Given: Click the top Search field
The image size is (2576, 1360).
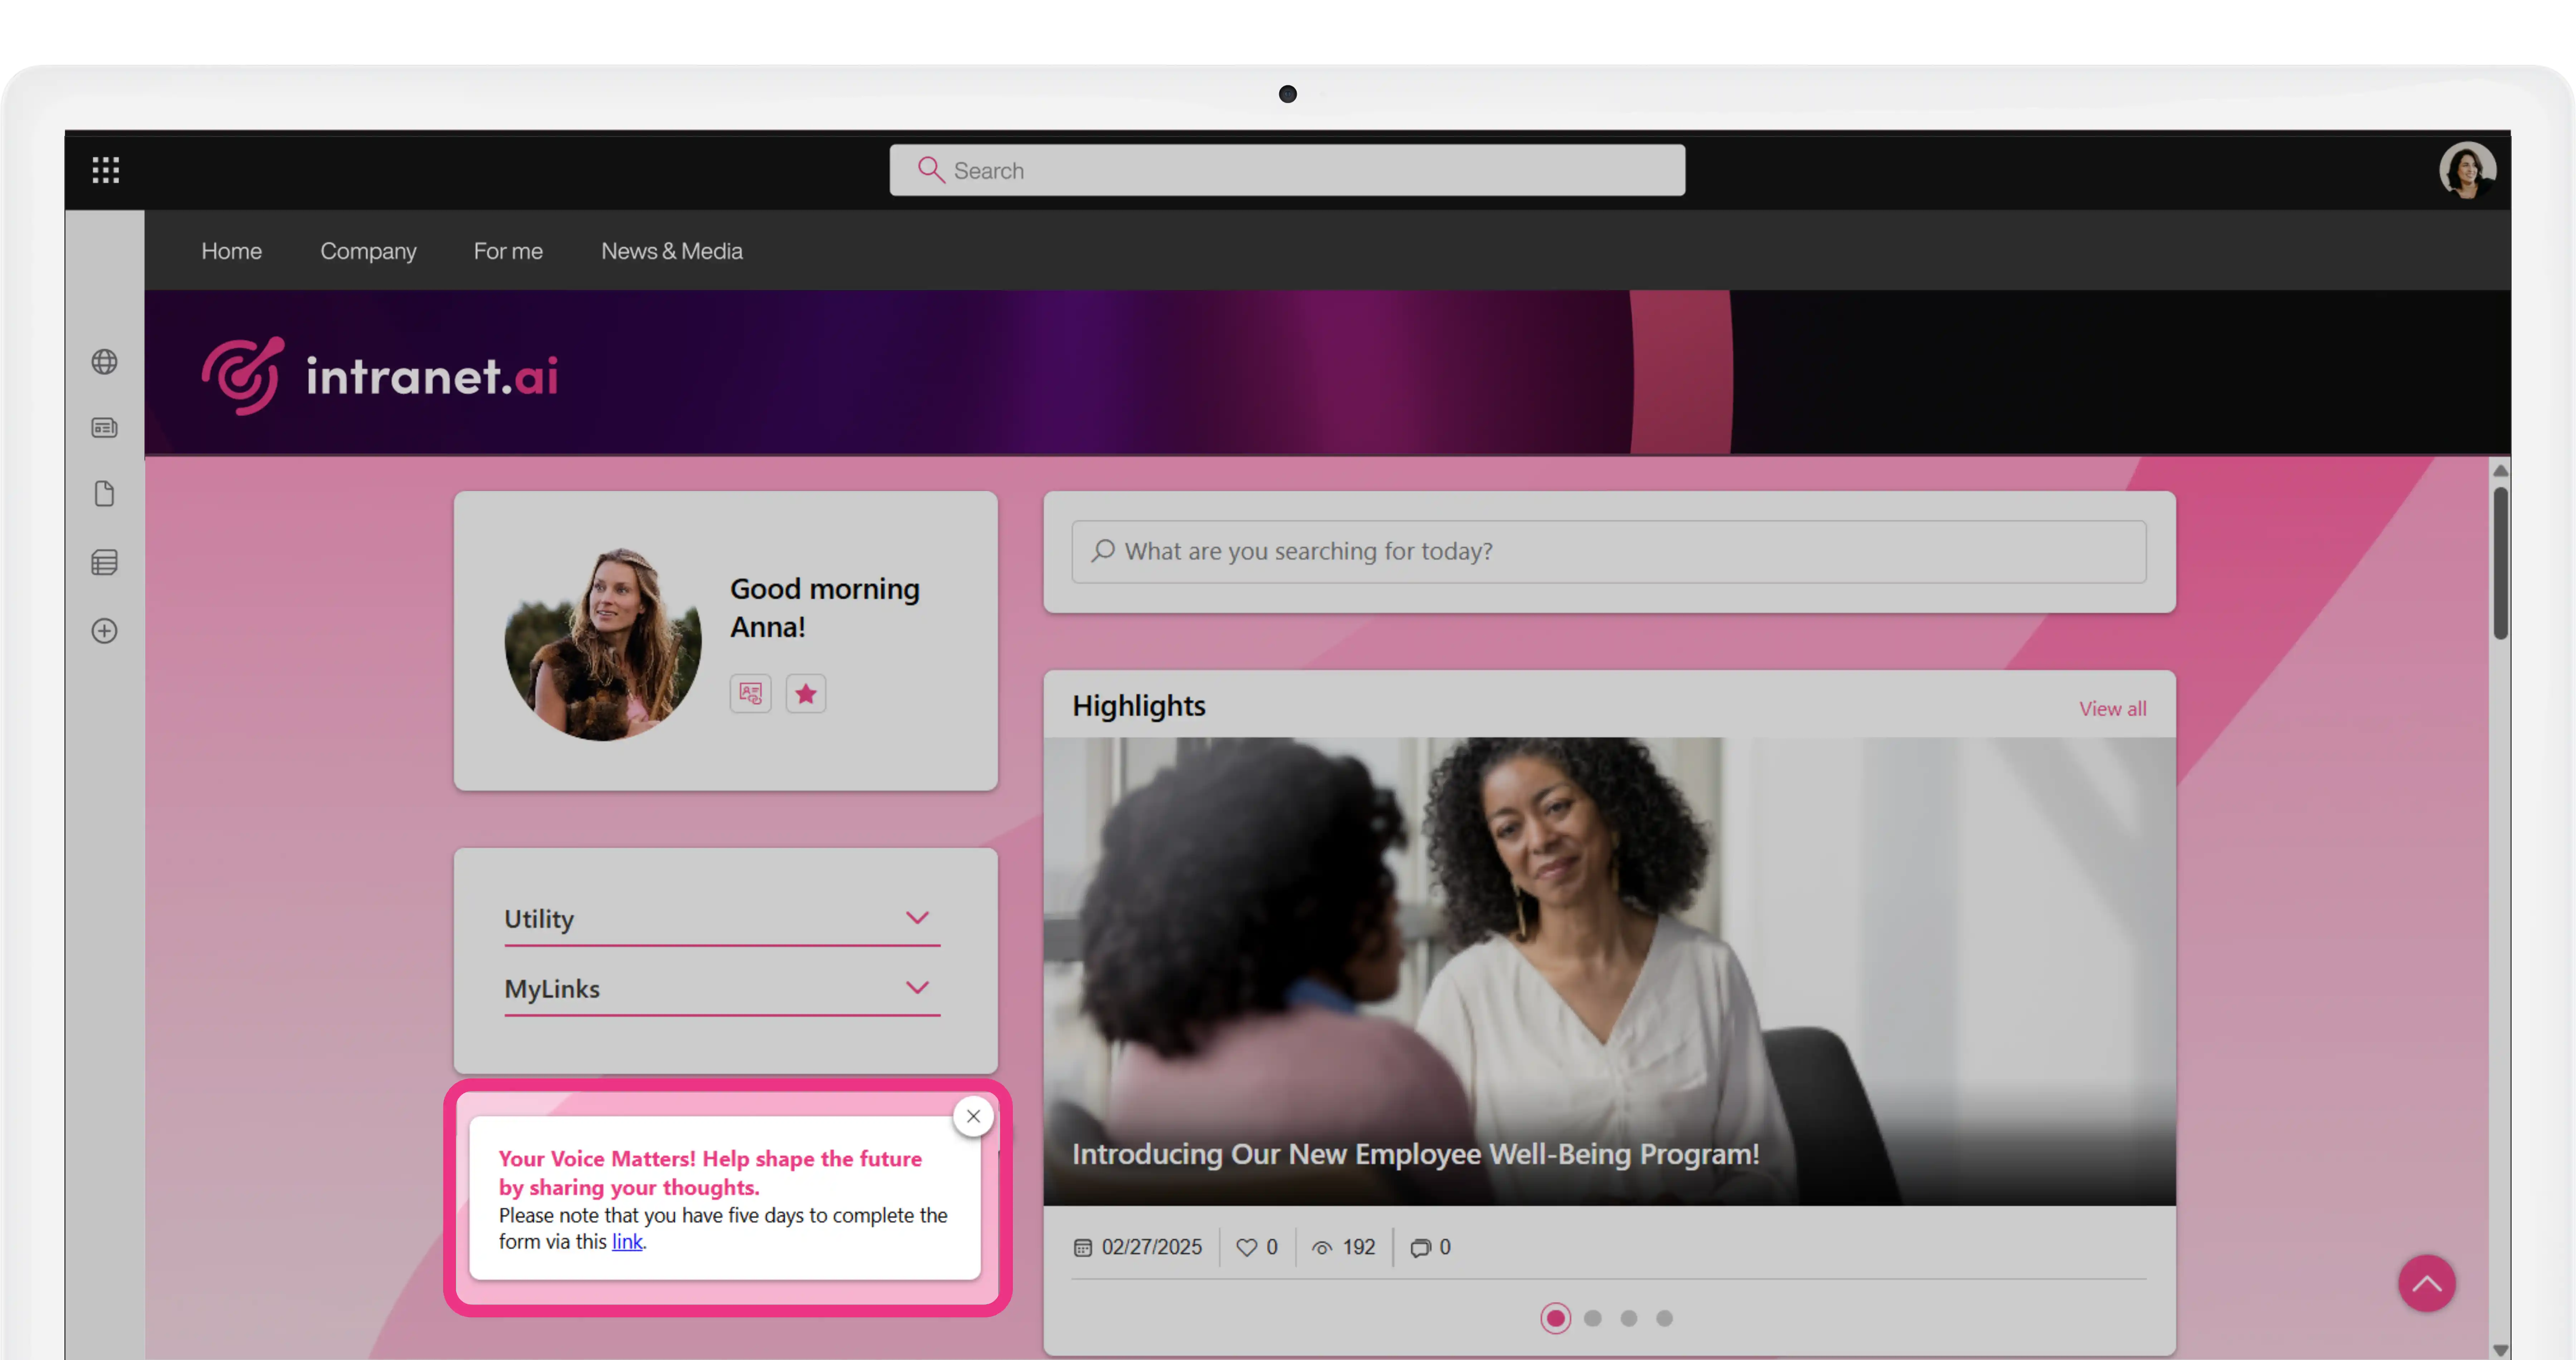Looking at the screenshot, I should [1287, 170].
